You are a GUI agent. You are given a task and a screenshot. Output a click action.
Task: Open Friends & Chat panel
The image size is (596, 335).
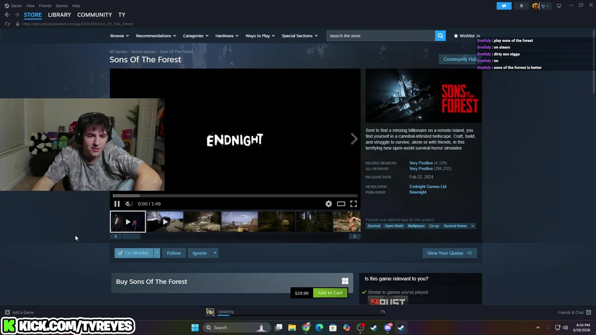click(574, 313)
